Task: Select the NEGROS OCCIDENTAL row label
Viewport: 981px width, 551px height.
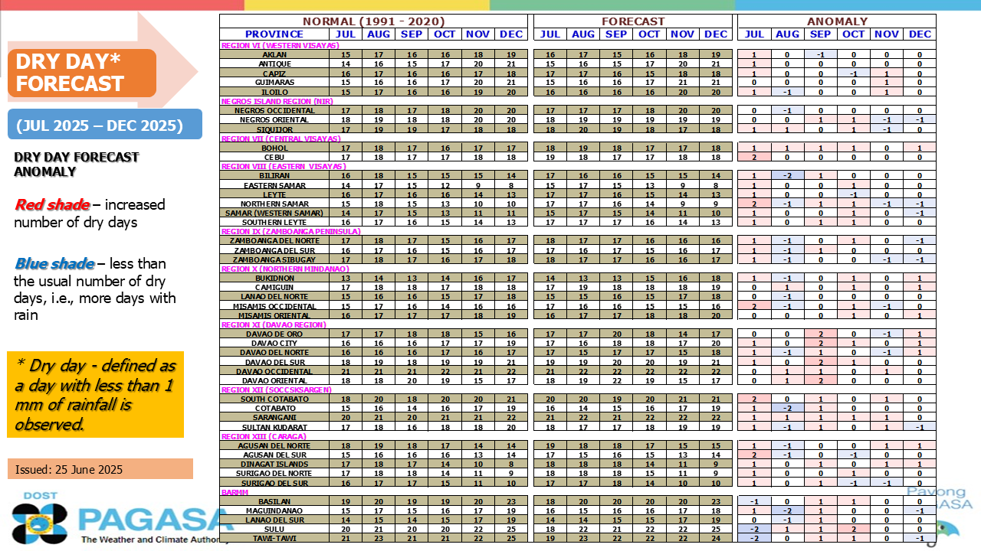Action: click(274, 110)
